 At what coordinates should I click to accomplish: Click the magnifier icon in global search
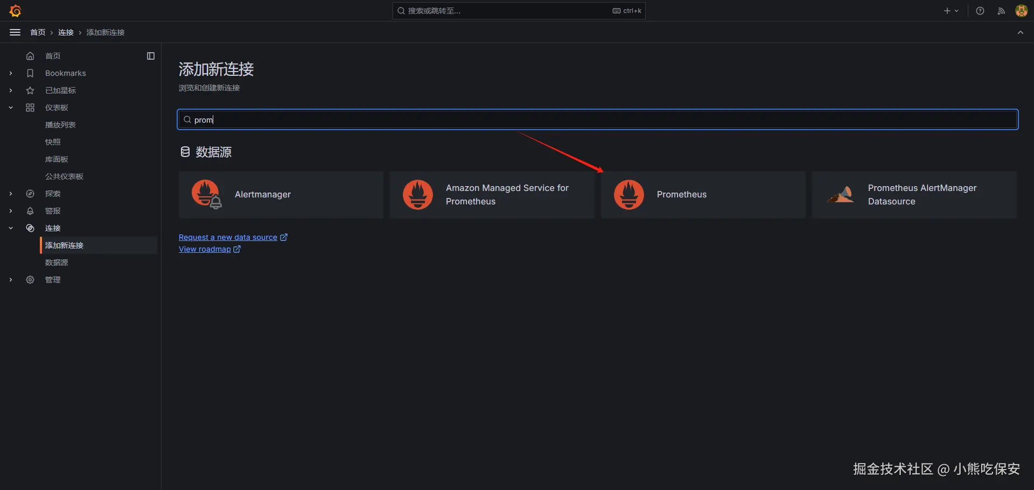tap(401, 11)
